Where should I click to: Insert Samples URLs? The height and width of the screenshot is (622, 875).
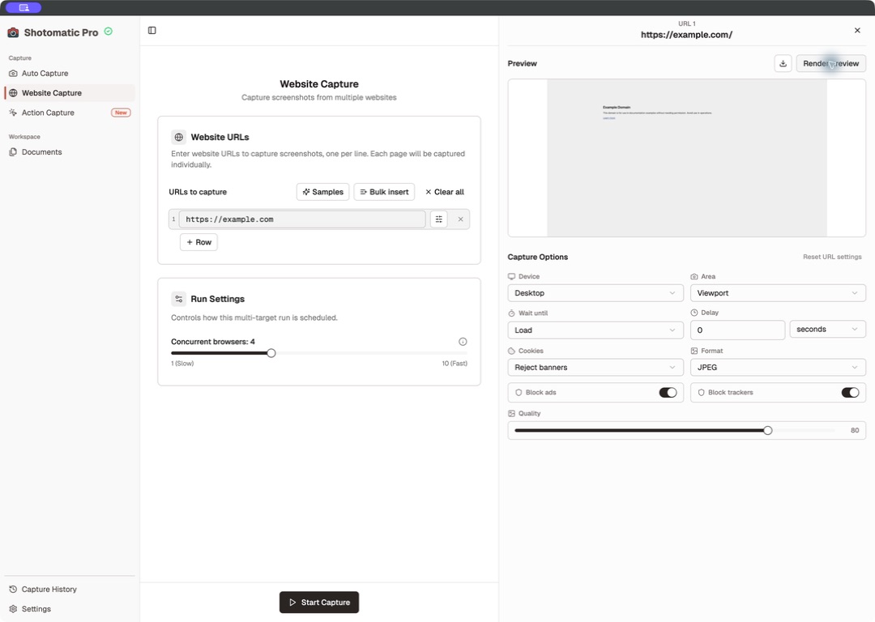[322, 191]
